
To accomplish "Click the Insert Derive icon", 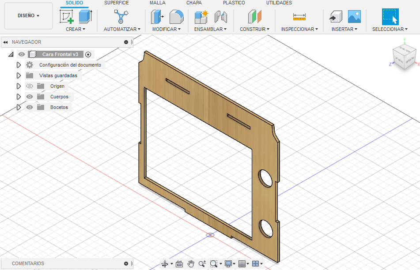I will pos(336,17).
